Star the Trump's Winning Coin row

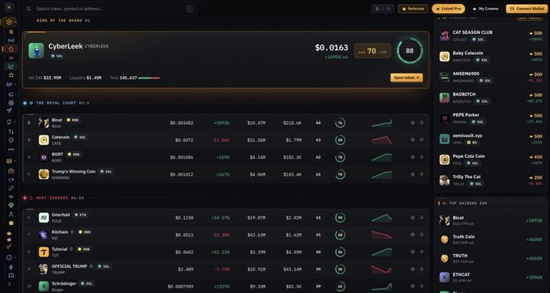412,174
